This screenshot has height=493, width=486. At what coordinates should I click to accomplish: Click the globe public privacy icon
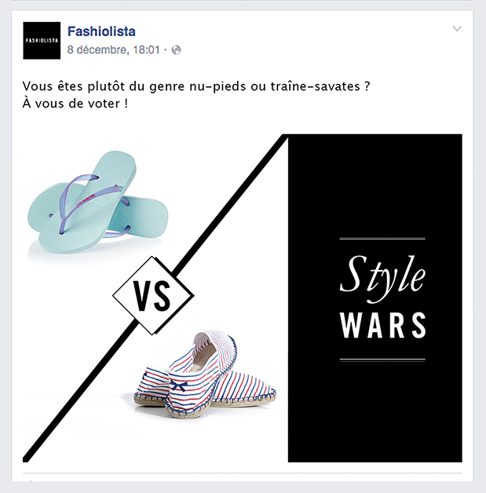(x=176, y=49)
